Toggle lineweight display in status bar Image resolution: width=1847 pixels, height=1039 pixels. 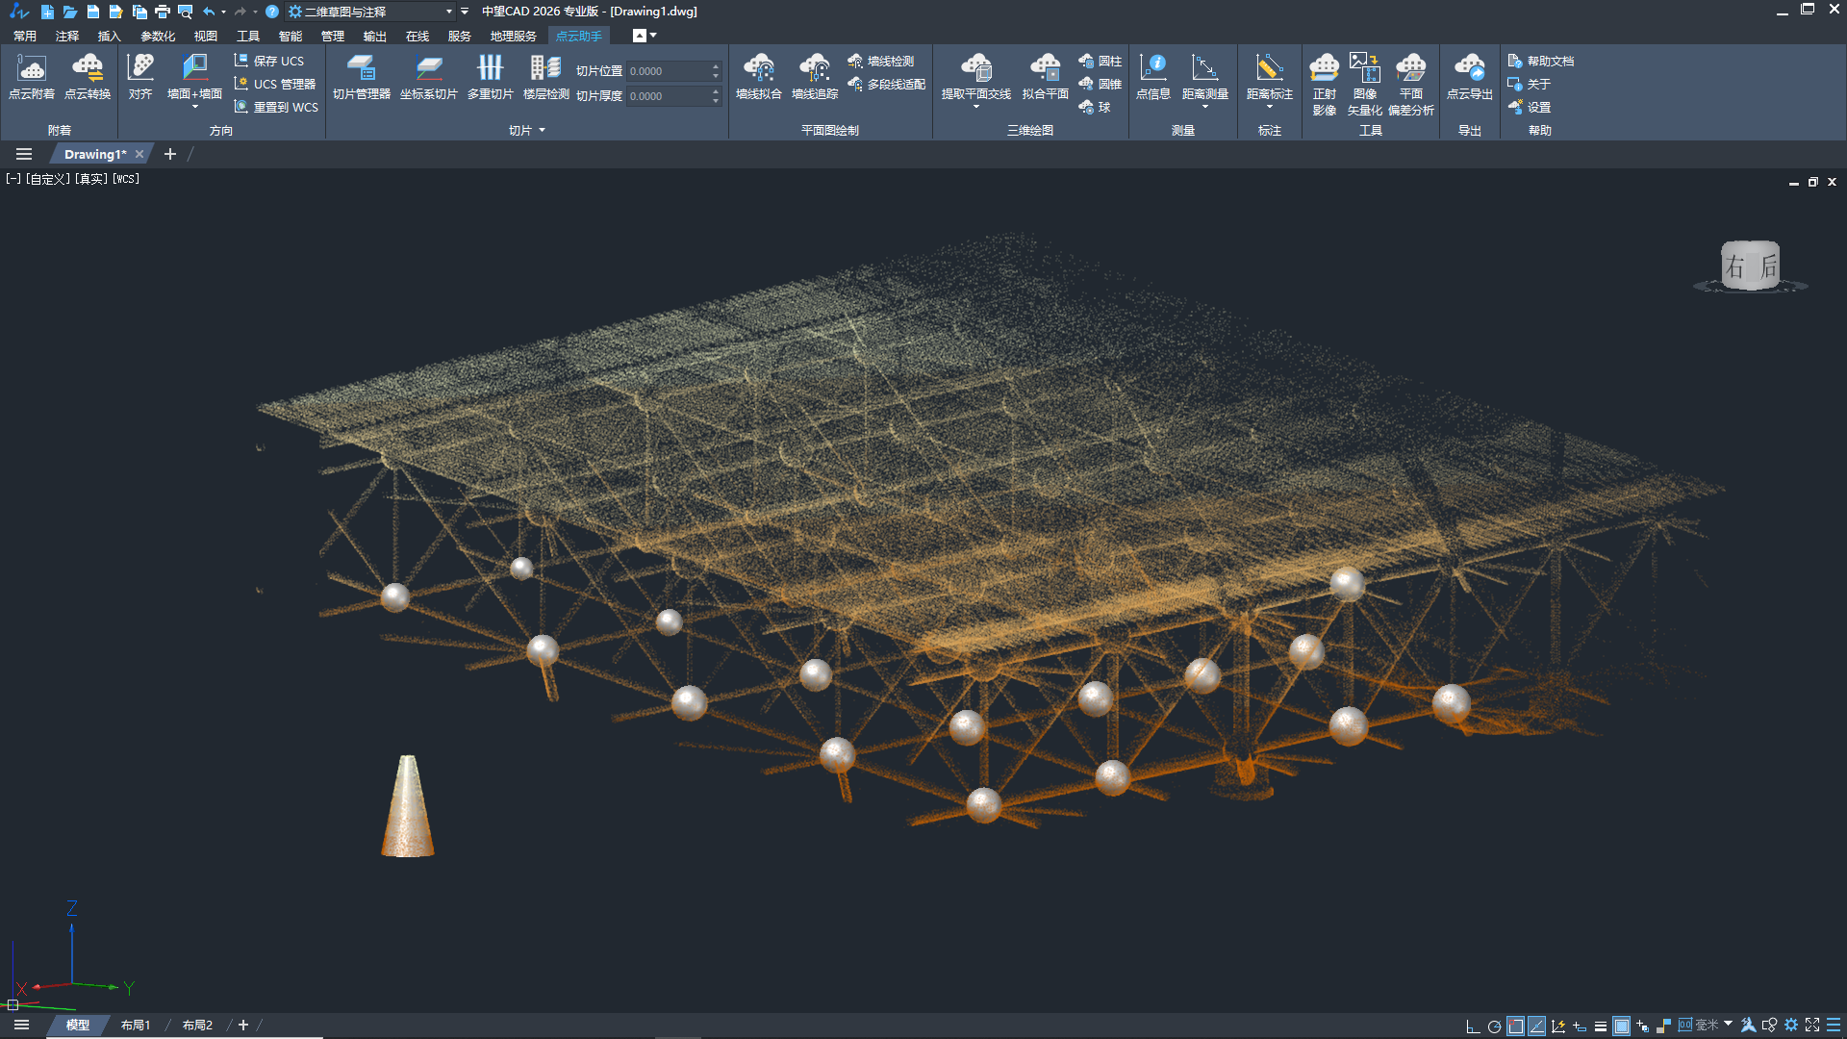point(1600,1026)
